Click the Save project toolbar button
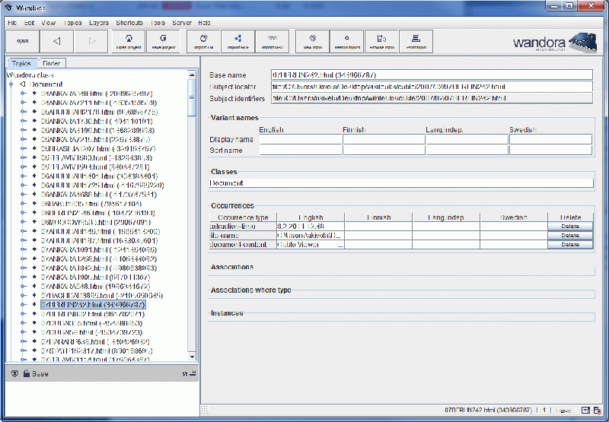Screen dimensions: 609x422 [x=162, y=40]
